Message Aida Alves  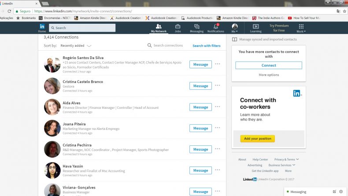[200, 107]
